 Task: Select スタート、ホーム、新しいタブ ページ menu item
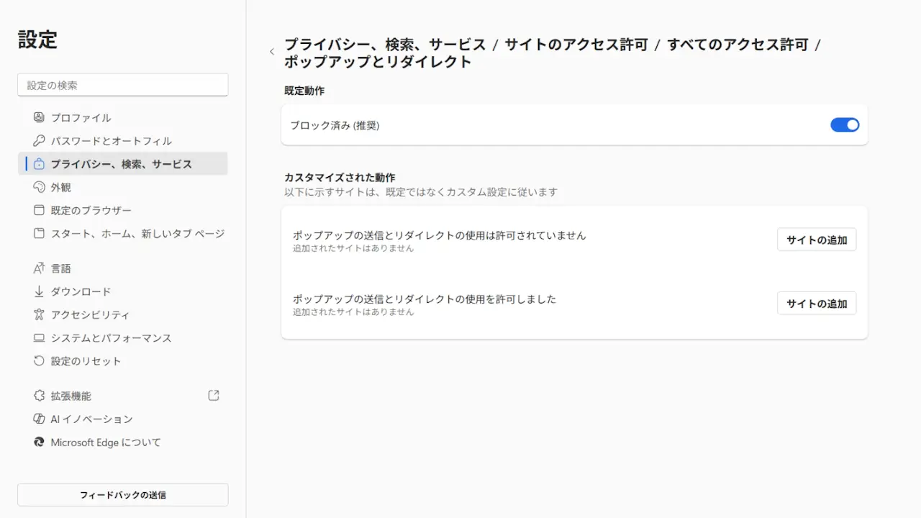coord(137,234)
